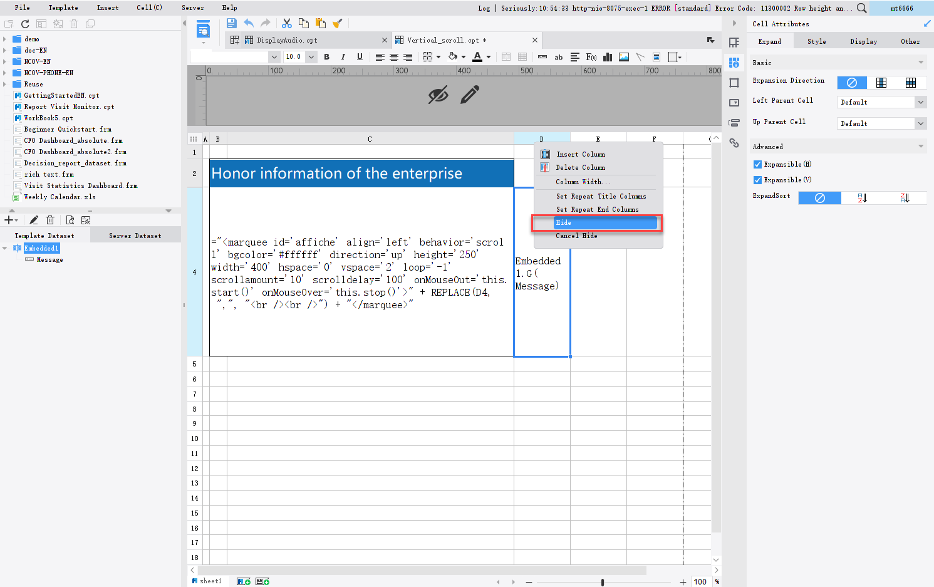Align cell text to the right
The height and width of the screenshot is (587, 934).
click(x=408, y=57)
